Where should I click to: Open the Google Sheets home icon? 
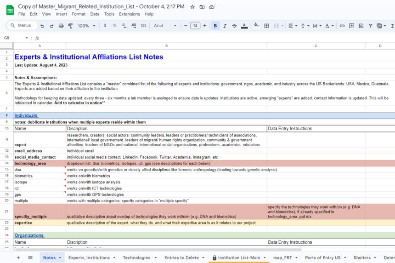[x=10, y=10]
